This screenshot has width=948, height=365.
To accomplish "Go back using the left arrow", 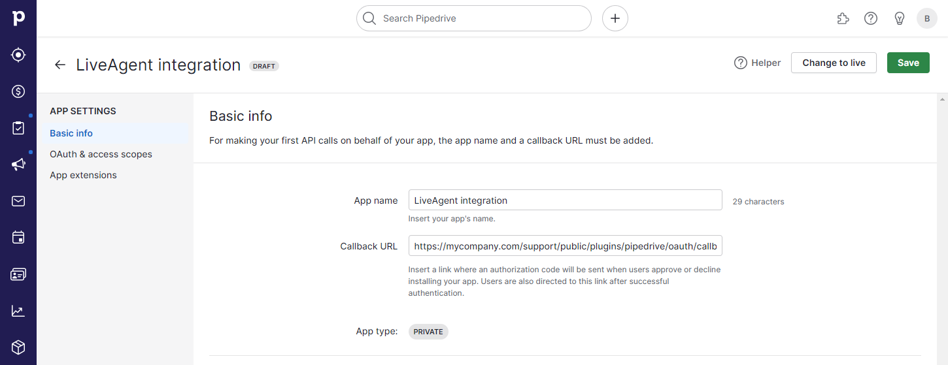I will pyautogui.click(x=60, y=65).
